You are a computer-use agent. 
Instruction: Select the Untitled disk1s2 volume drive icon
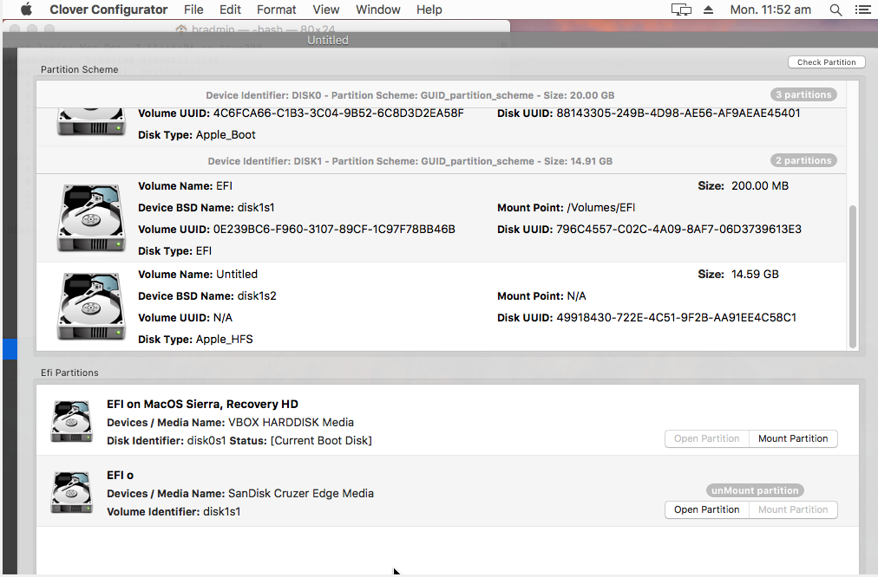pos(91,307)
